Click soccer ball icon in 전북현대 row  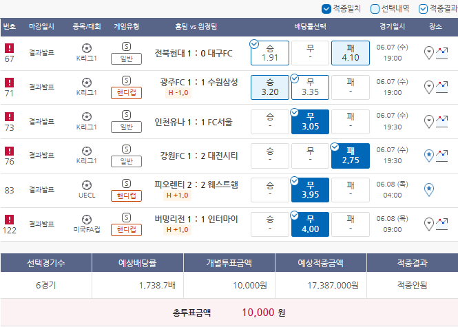click(87, 48)
